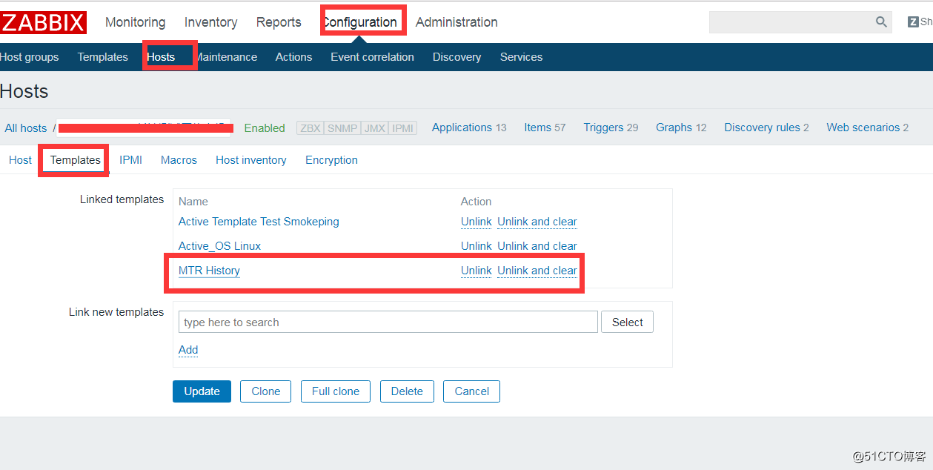The image size is (933, 470).
Task: Click the IPMI availability indicator
Action: [x=403, y=128]
